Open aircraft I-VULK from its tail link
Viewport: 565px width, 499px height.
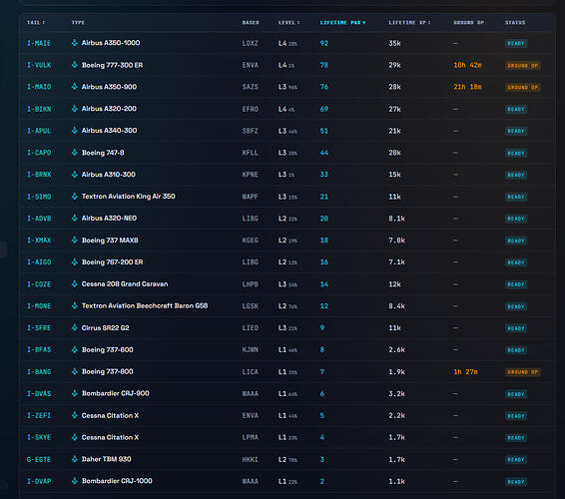[x=39, y=65]
